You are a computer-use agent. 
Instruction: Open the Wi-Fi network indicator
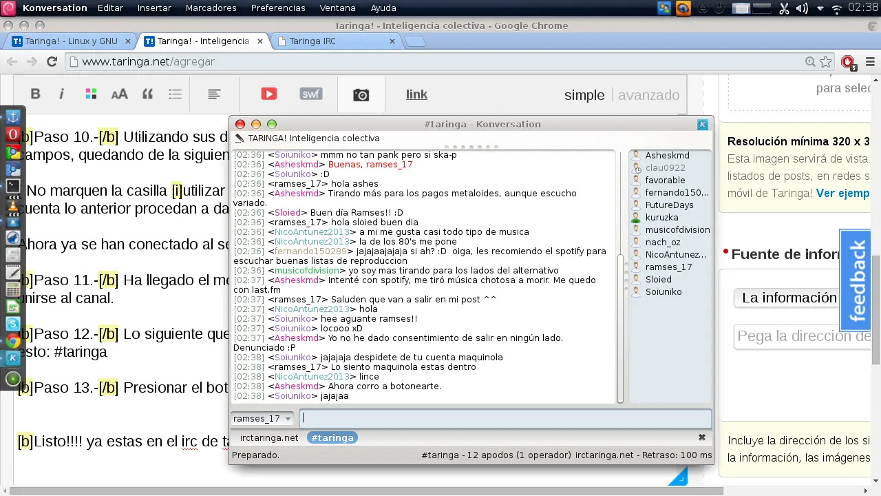tap(837, 8)
